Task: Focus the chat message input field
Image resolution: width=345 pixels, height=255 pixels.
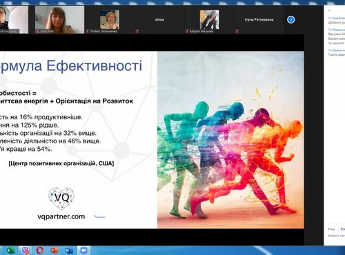Action: point(336,236)
